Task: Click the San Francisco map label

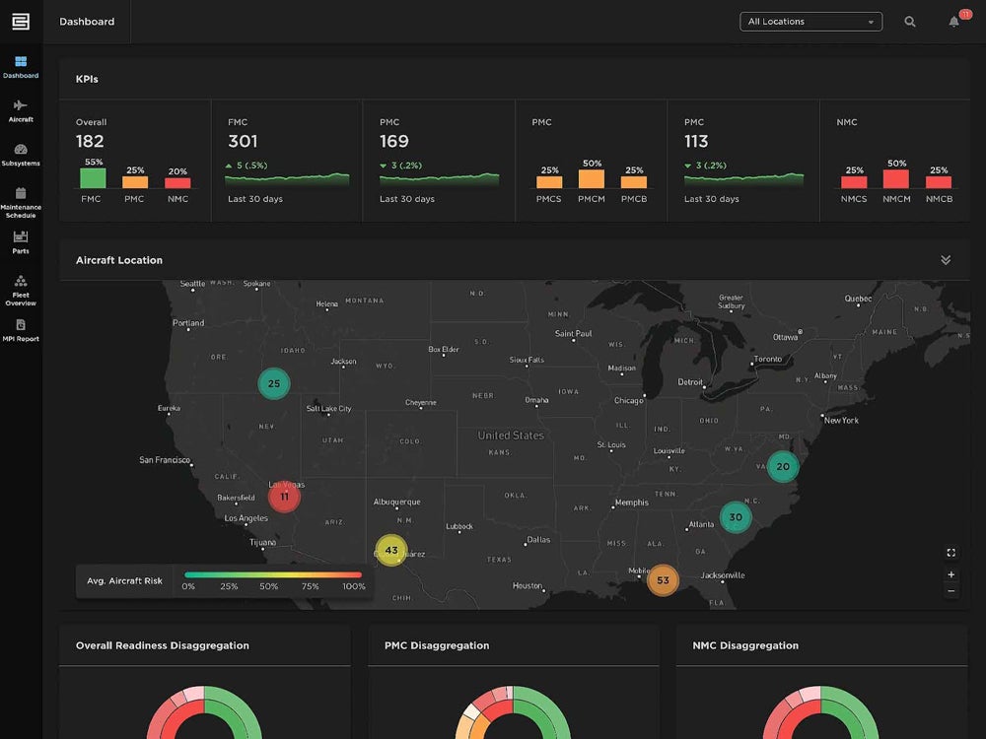Action: (x=164, y=460)
